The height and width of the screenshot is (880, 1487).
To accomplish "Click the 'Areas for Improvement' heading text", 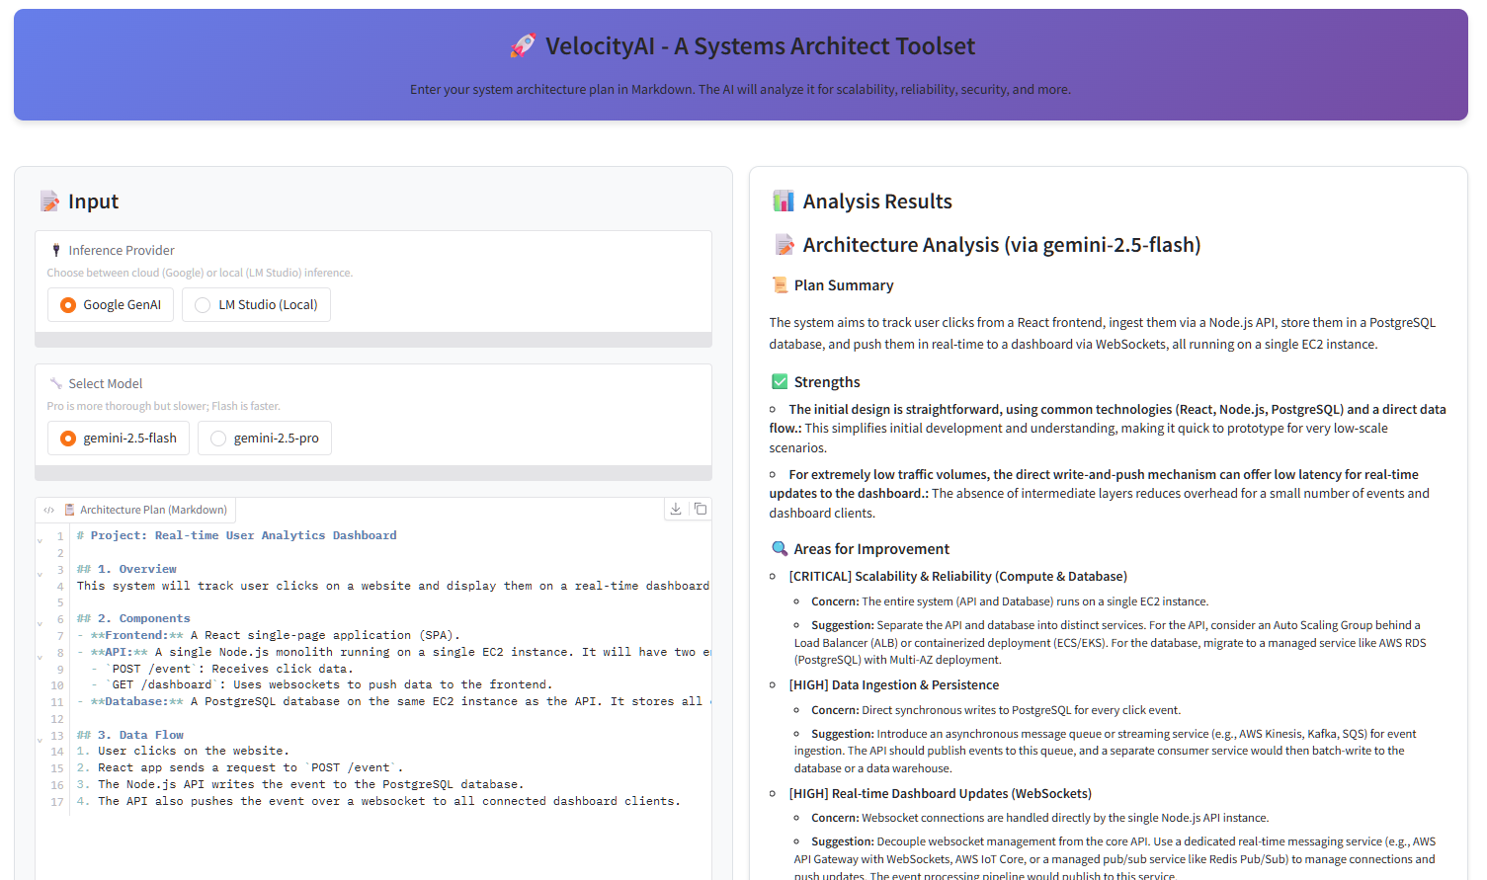I will (x=871, y=549).
